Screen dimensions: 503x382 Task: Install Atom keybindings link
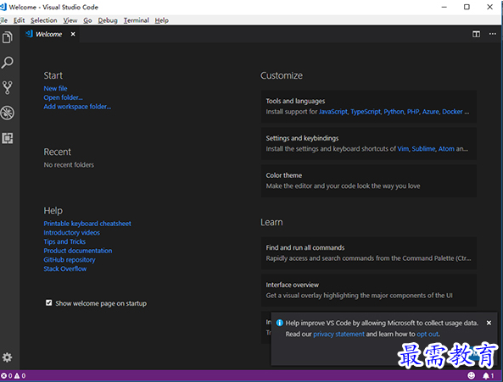click(x=446, y=148)
